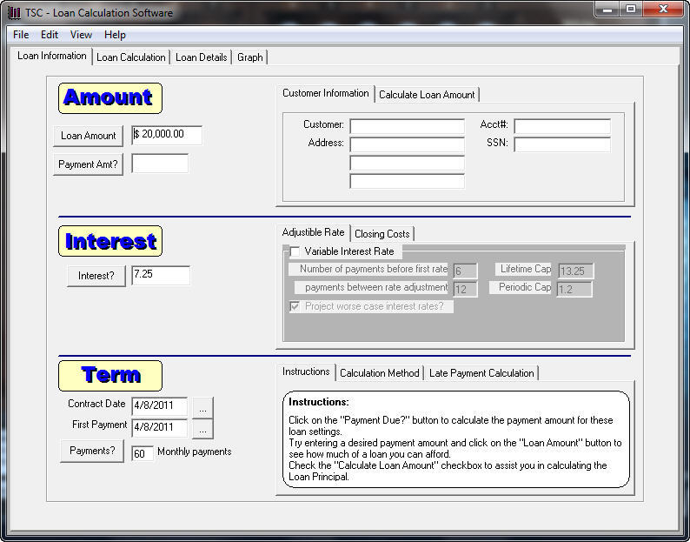
Task: Click payments between rate adjustment field showing 12
Action: (465, 290)
